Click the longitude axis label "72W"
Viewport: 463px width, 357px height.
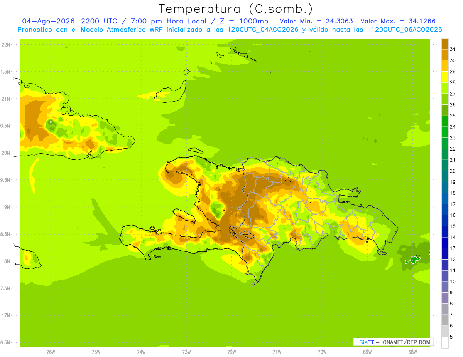point(231,352)
